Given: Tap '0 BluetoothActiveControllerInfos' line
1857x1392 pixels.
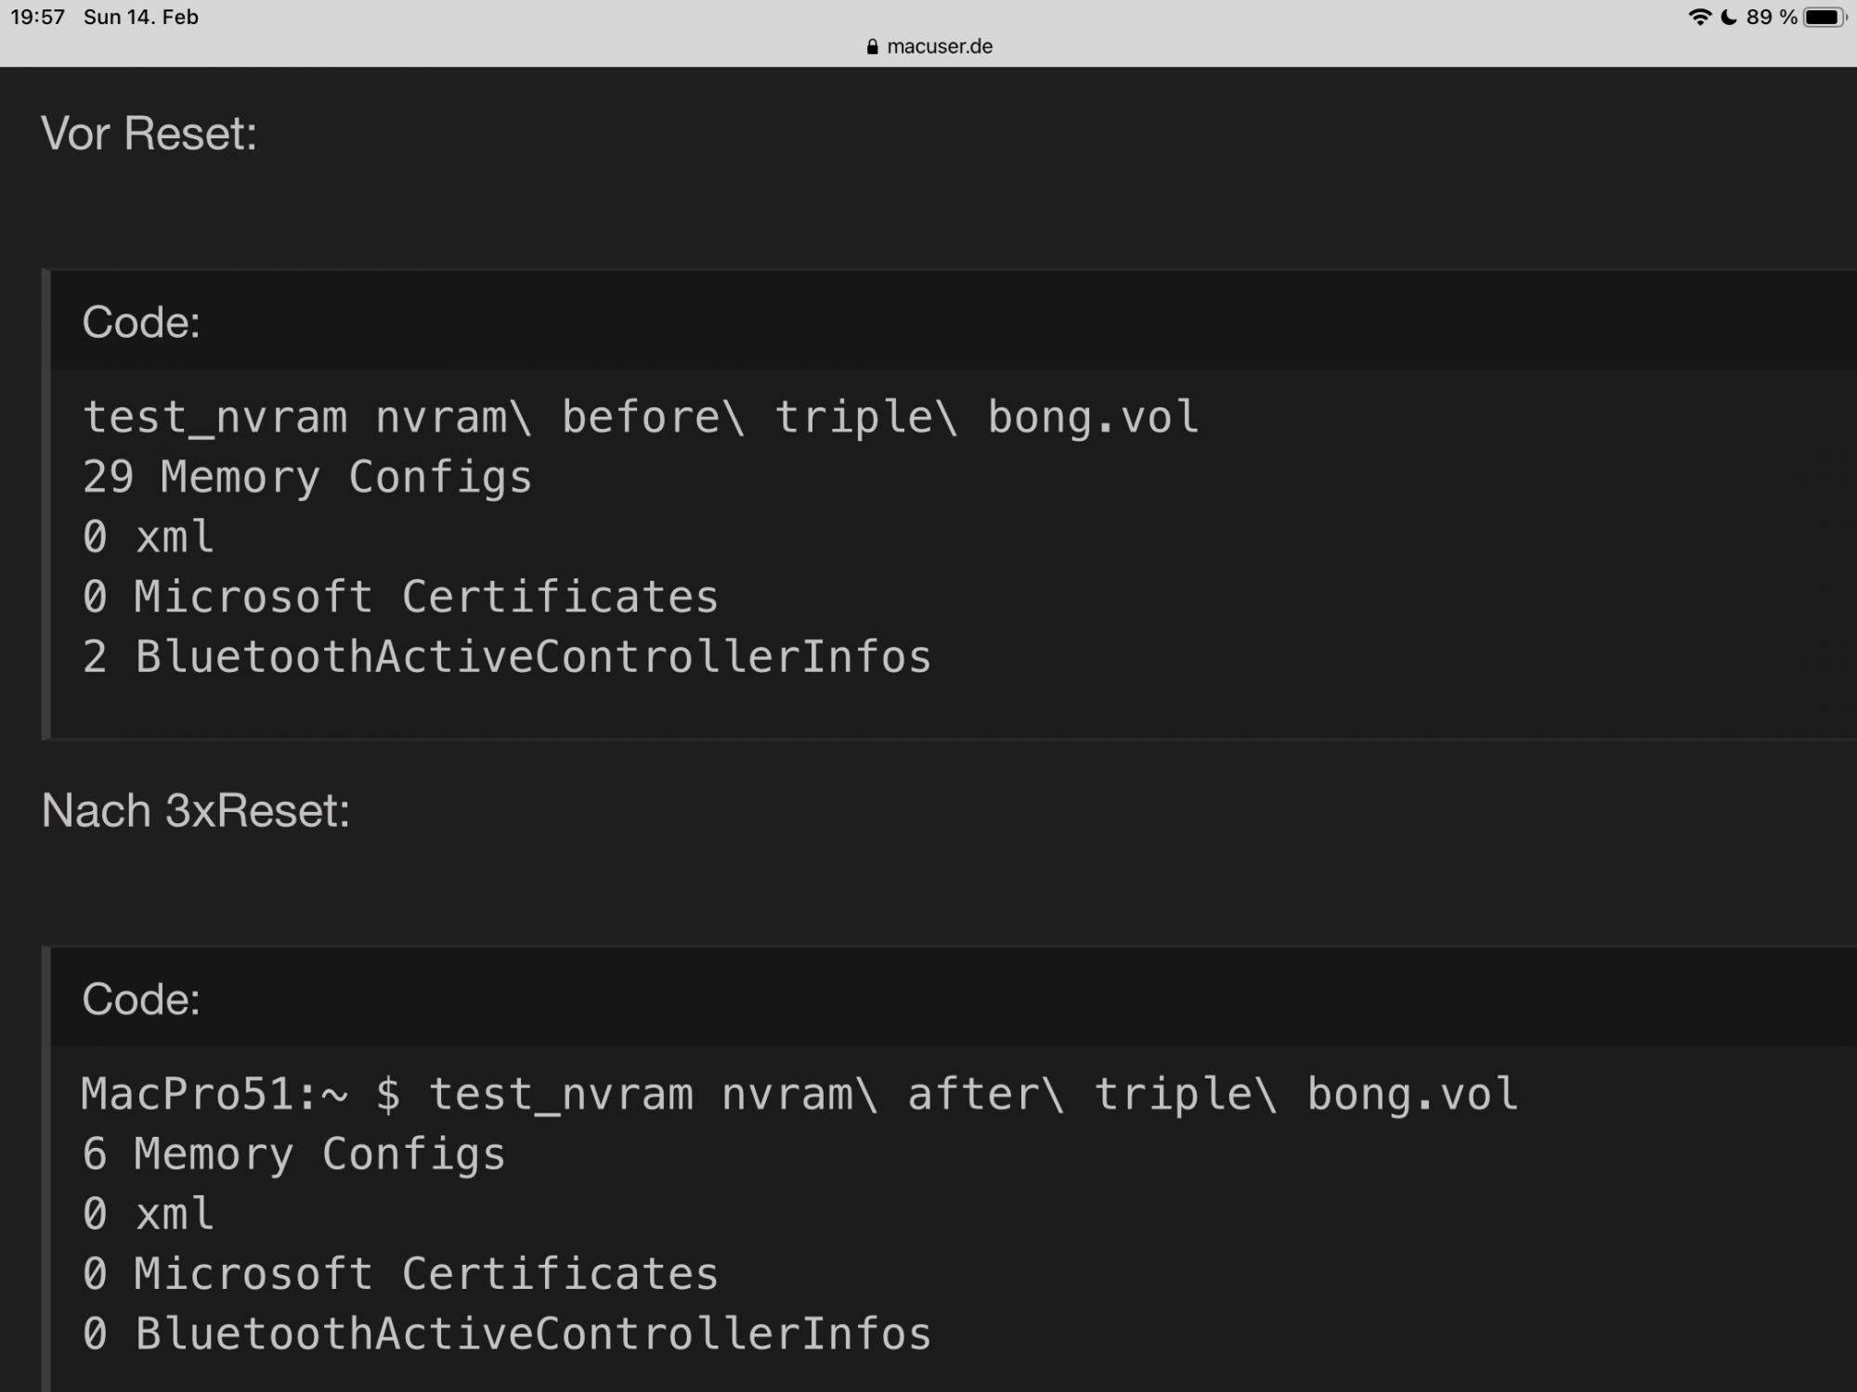Looking at the screenshot, I should [506, 1334].
